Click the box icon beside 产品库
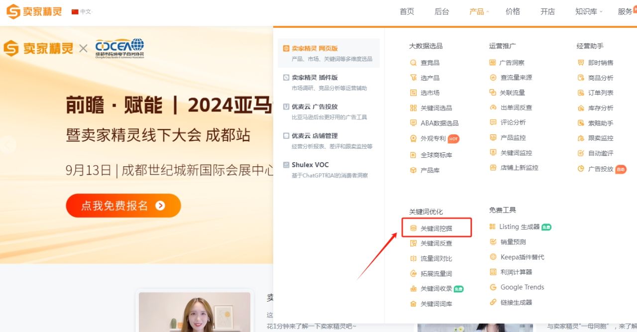Image resolution: width=637 pixels, height=332 pixels. pos(413,170)
